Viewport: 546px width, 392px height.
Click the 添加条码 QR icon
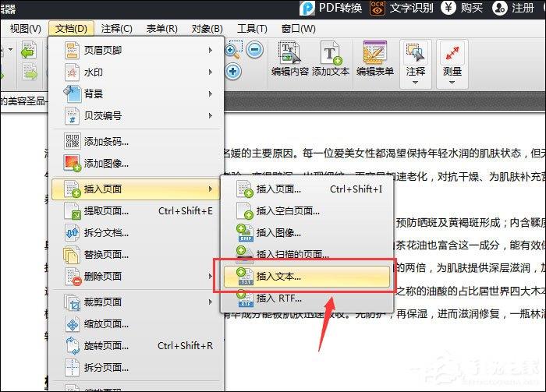coord(73,141)
